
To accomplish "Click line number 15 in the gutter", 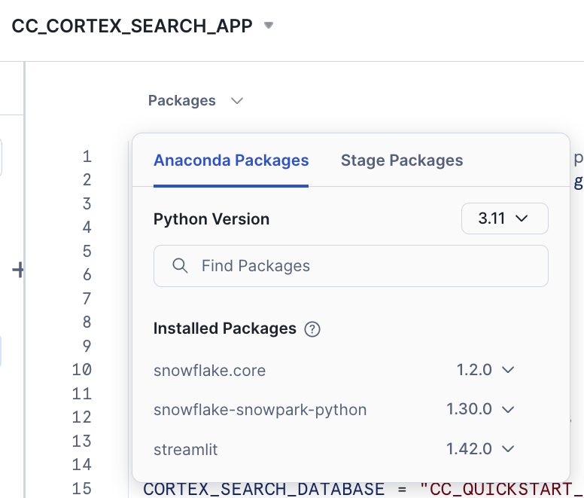I will click(82, 488).
